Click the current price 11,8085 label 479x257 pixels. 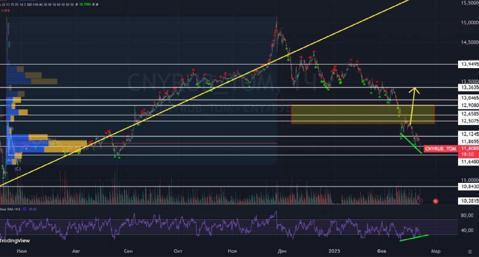pos(469,148)
